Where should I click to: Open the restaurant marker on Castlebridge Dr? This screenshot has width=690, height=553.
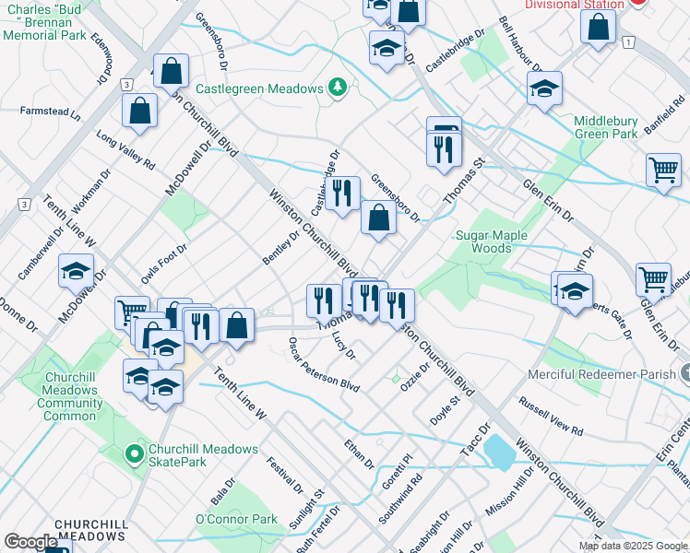click(x=342, y=194)
